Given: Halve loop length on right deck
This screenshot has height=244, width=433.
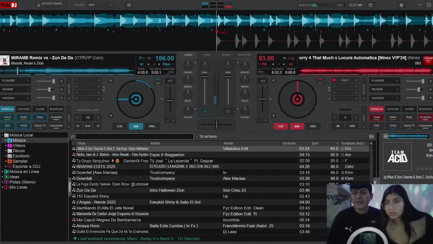Looking at the screenshot, I should 335,117.
